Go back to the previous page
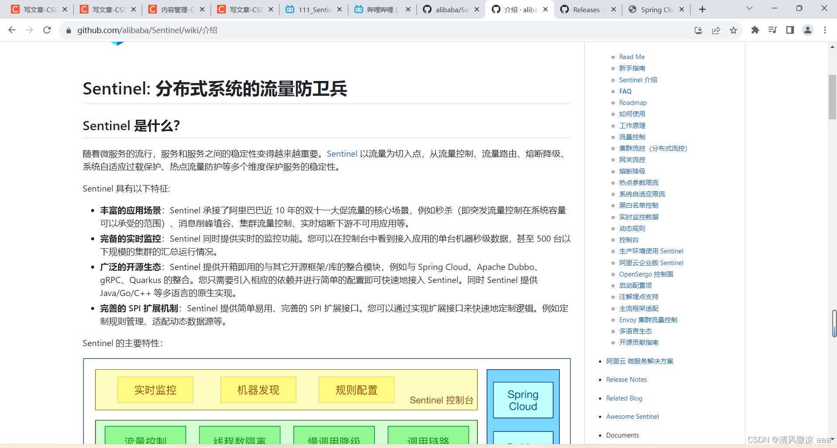The image size is (837, 448). (12, 30)
